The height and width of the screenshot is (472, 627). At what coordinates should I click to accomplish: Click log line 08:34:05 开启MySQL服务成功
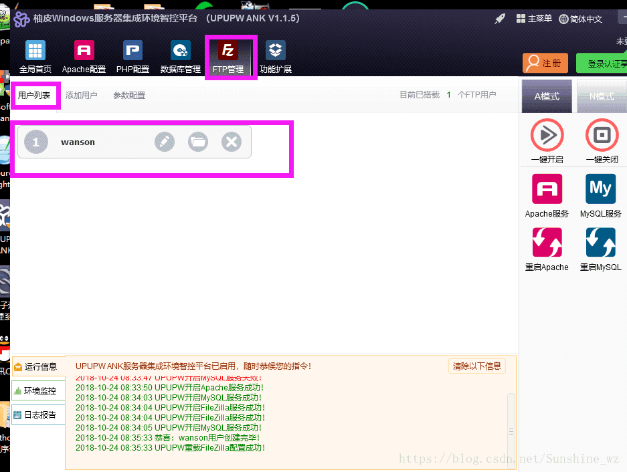point(169,428)
